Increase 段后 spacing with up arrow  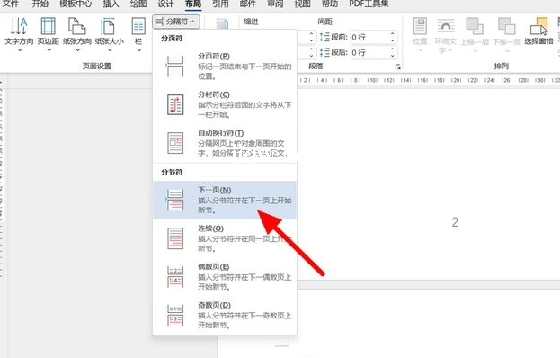[x=393, y=49]
